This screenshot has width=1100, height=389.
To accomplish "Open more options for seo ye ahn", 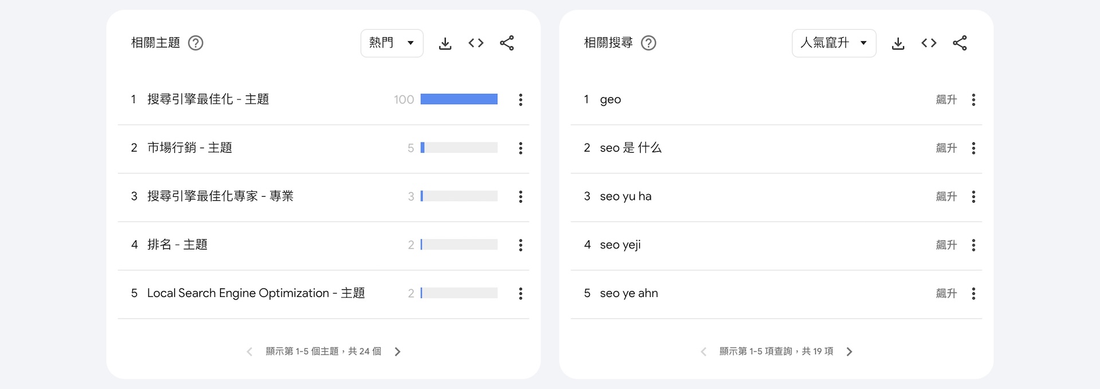I will [973, 293].
